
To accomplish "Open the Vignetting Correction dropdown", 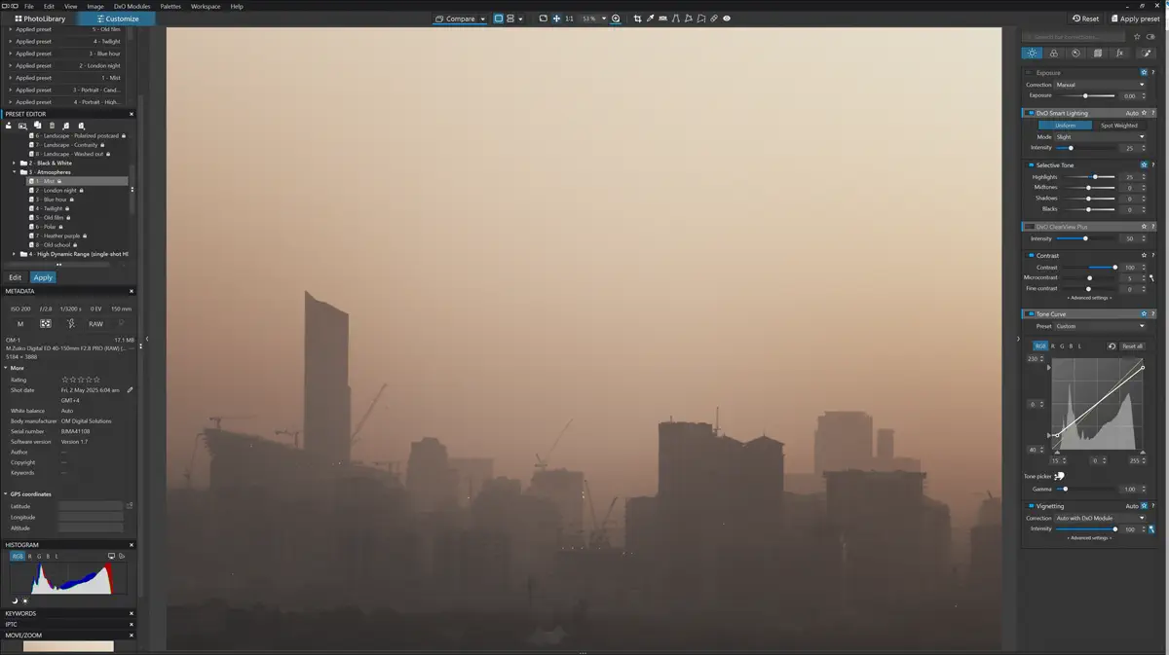I will coord(1101,518).
